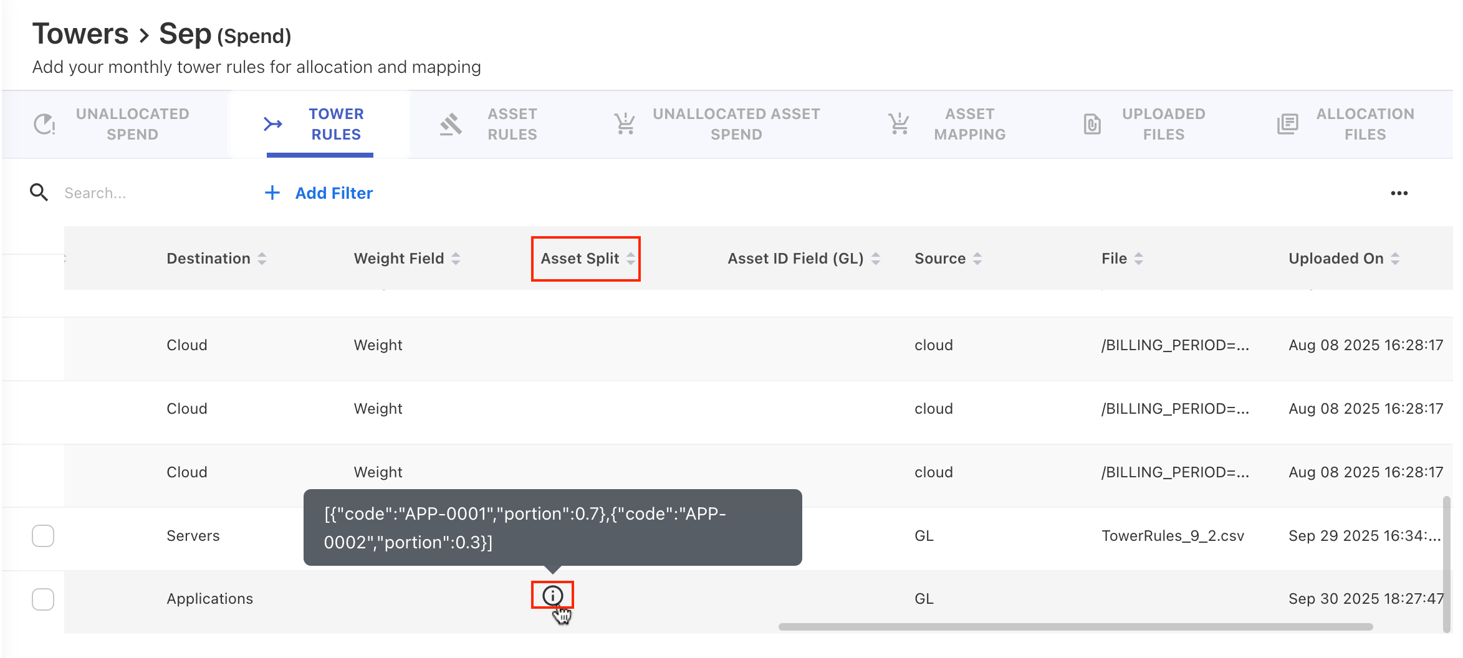Screen dimensions: 1463x658
Task: Sort the table by Source column
Action: [977, 259]
